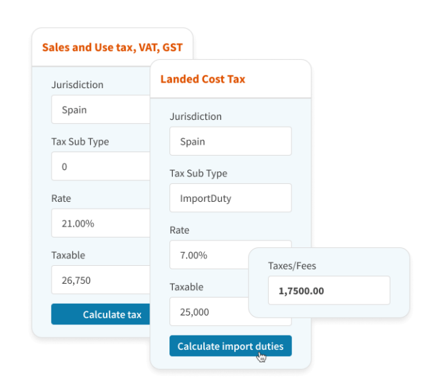Screen dimensions: 425x385
Task: Focus the ImportDuty Tax Sub Type field
Action: [x=230, y=198]
